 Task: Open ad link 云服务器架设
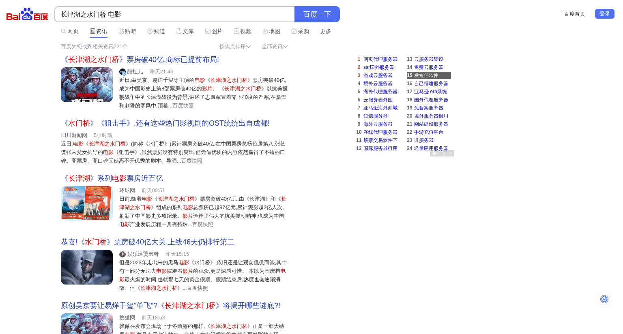tap(429, 59)
